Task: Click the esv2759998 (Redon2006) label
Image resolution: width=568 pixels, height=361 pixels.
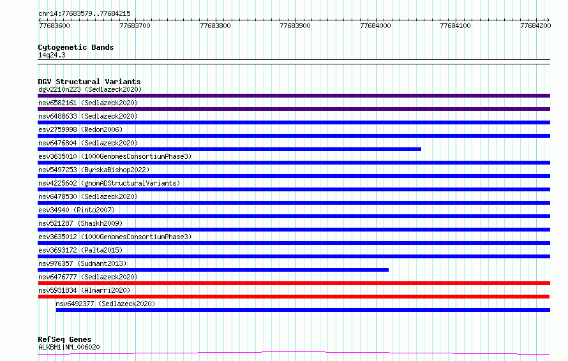Action: click(80, 129)
